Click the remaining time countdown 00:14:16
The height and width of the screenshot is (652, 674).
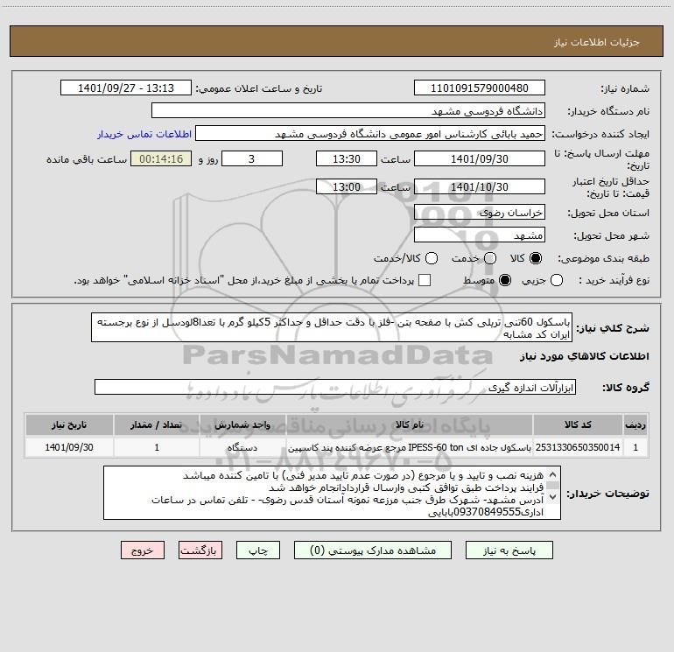click(x=161, y=158)
